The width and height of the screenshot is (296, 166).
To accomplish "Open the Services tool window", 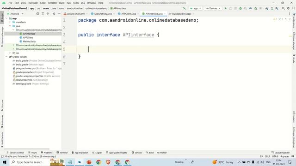I will tap(137, 153).
